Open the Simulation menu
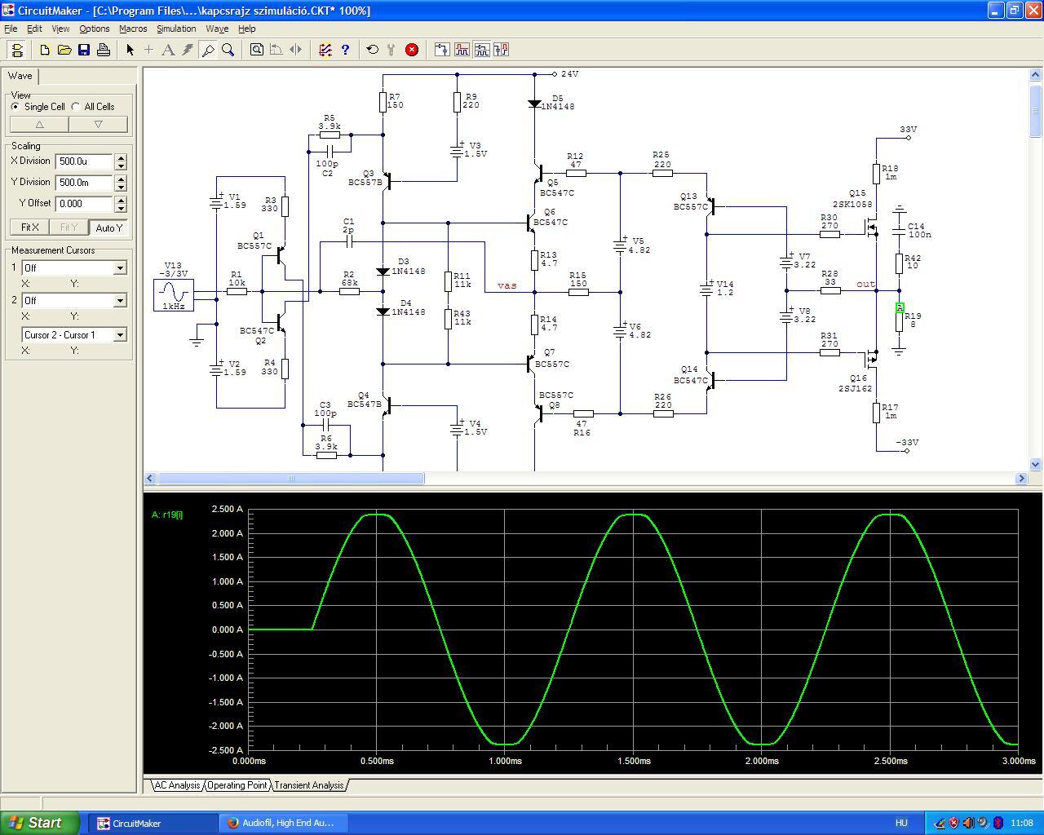This screenshot has width=1044, height=835. pos(176,29)
